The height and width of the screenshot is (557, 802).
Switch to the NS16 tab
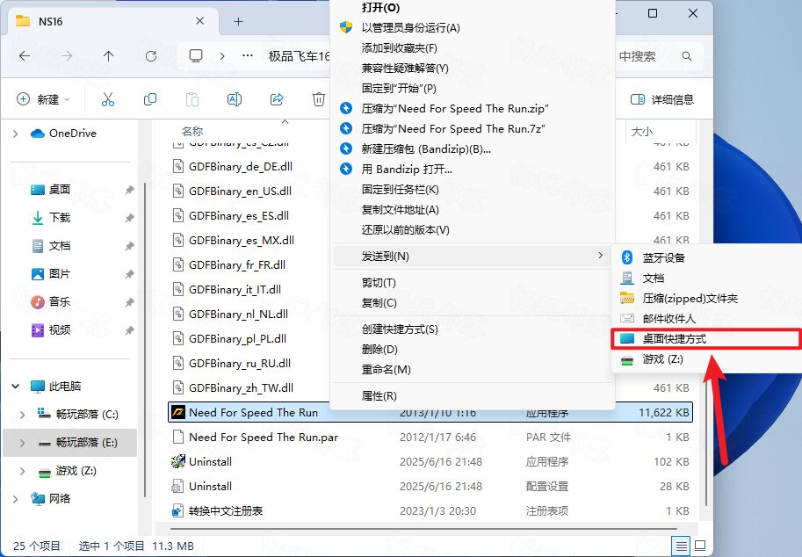click(x=112, y=21)
